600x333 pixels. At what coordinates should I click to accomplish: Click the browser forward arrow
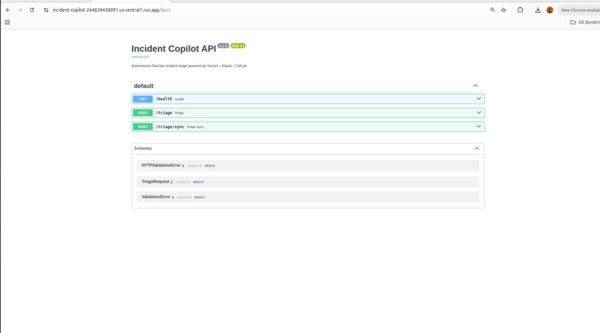[x=20, y=10]
